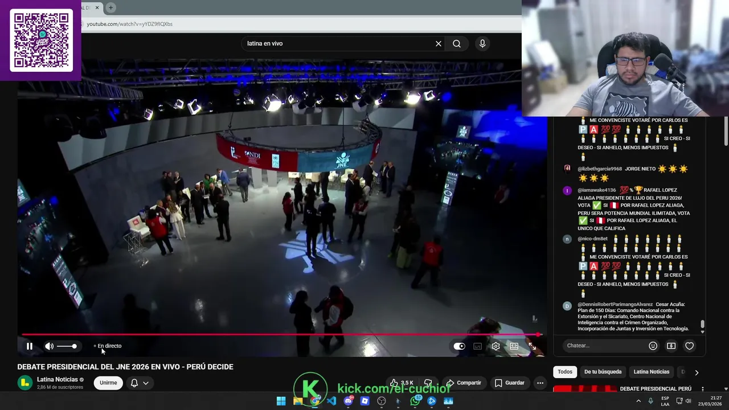Click @nico-dm8et chat username

(592, 239)
